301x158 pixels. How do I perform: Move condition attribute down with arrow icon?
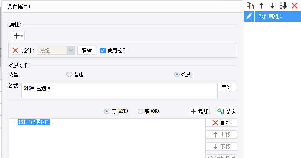click(x=272, y=6)
